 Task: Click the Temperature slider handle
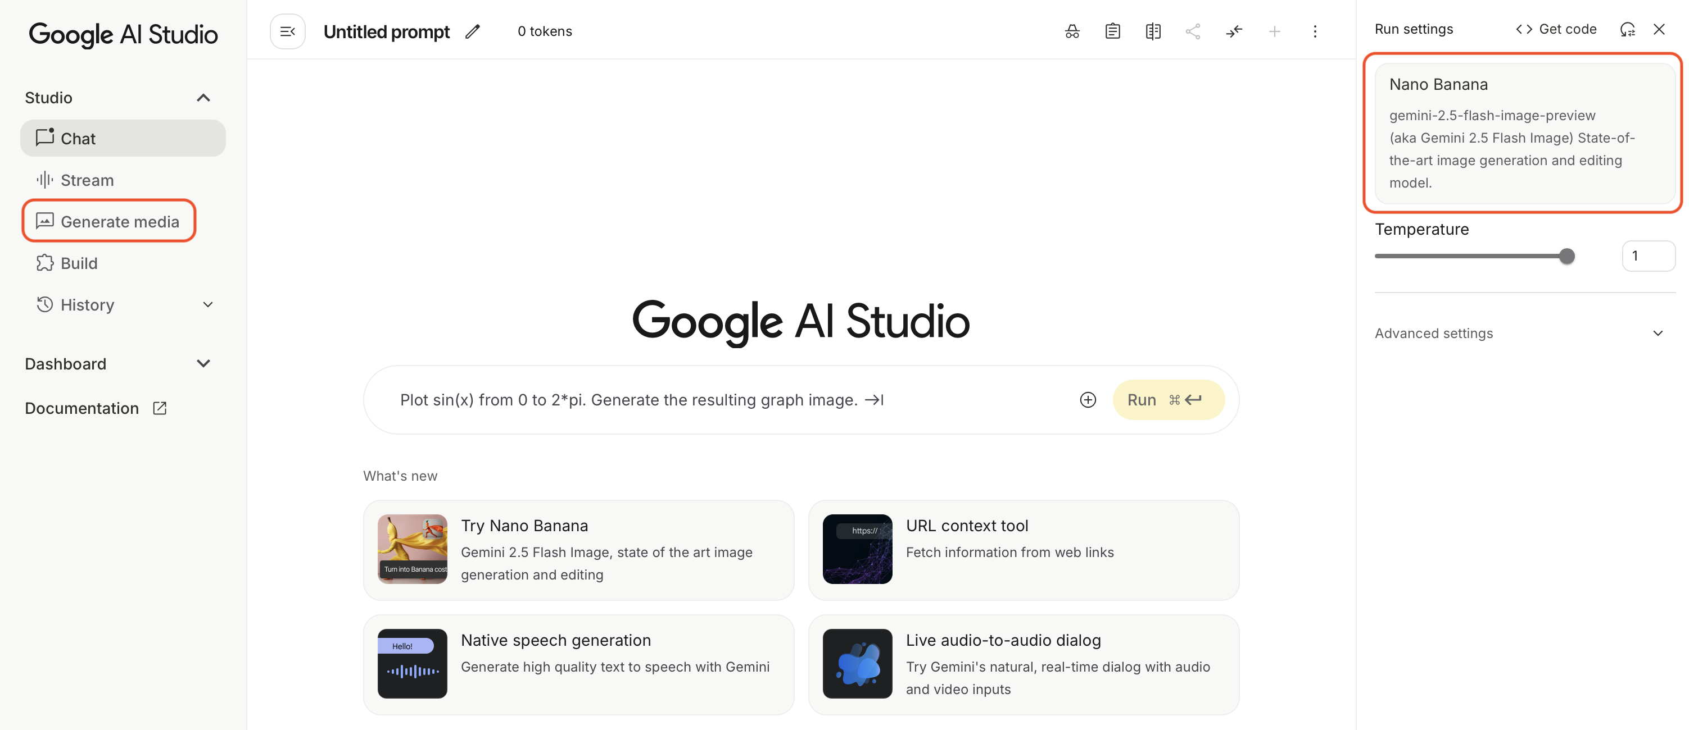[1566, 256]
